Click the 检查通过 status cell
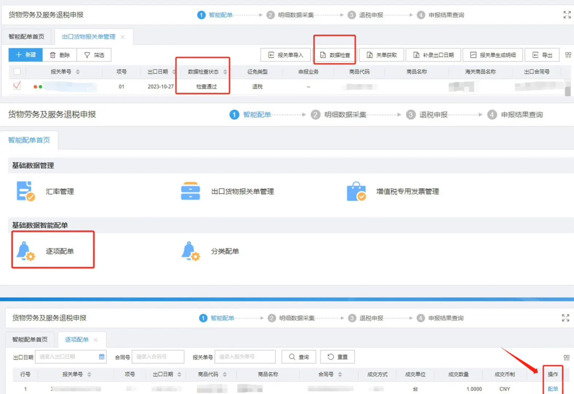Image resolution: width=574 pixels, height=394 pixels. click(x=207, y=86)
